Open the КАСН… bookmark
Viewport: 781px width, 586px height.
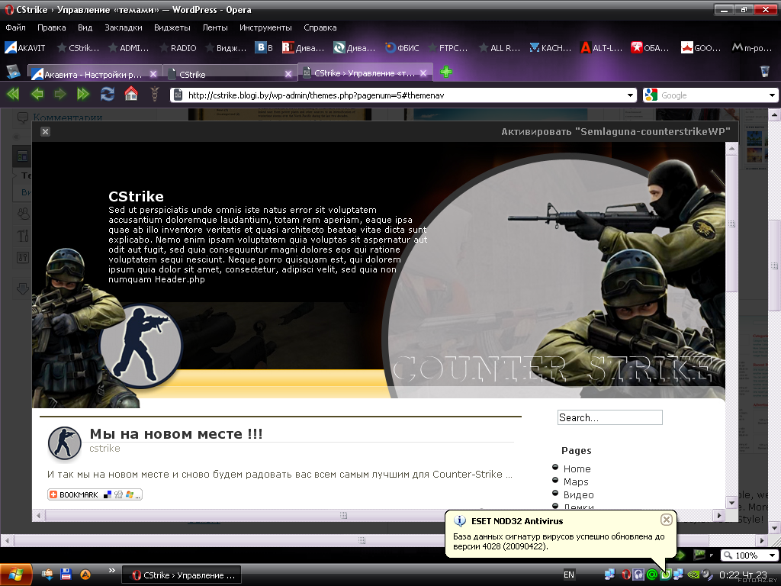coord(551,48)
